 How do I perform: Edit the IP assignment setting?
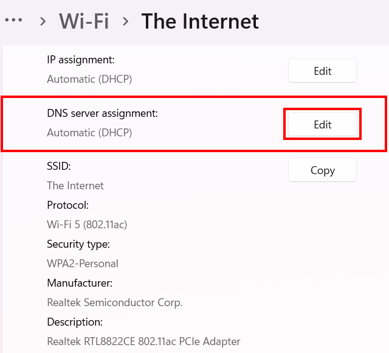click(x=322, y=71)
